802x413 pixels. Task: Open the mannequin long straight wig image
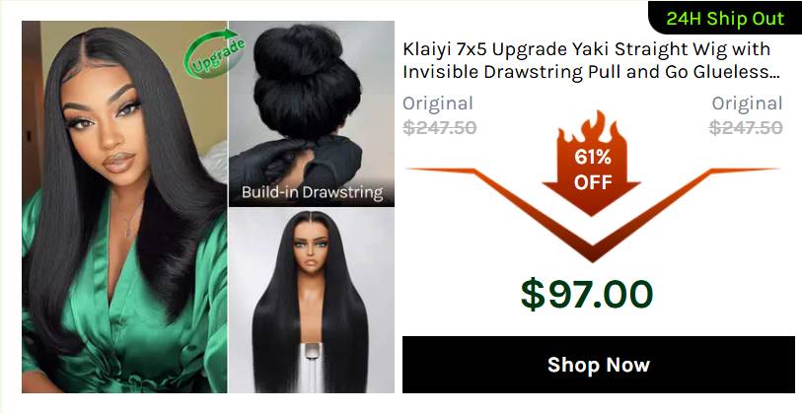click(312, 301)
